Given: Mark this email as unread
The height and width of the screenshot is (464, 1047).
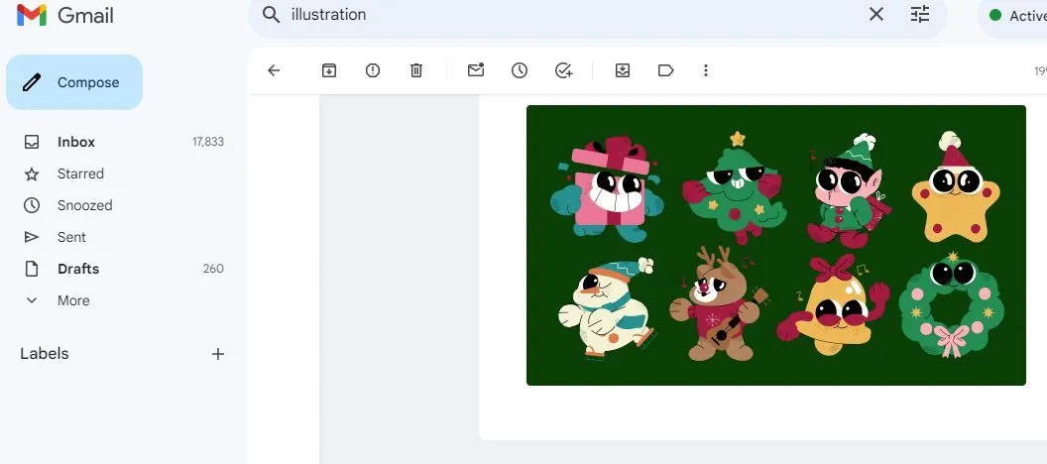Looking at the screenshot, I should pos(476,70).
